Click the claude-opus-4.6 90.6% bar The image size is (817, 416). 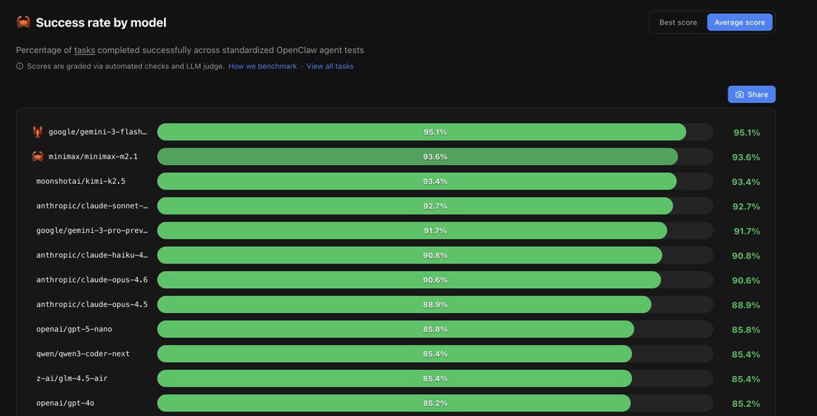435,280
